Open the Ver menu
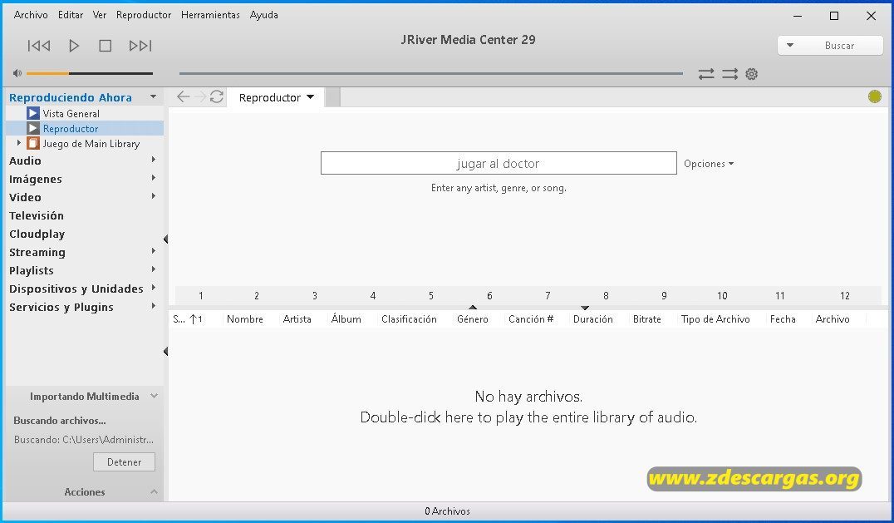Screen dimensions: 894x523 (x=100, y=15)
